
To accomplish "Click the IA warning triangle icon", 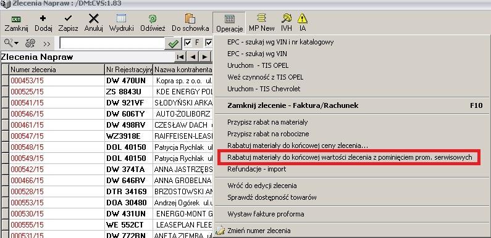I will pos(303,18).
